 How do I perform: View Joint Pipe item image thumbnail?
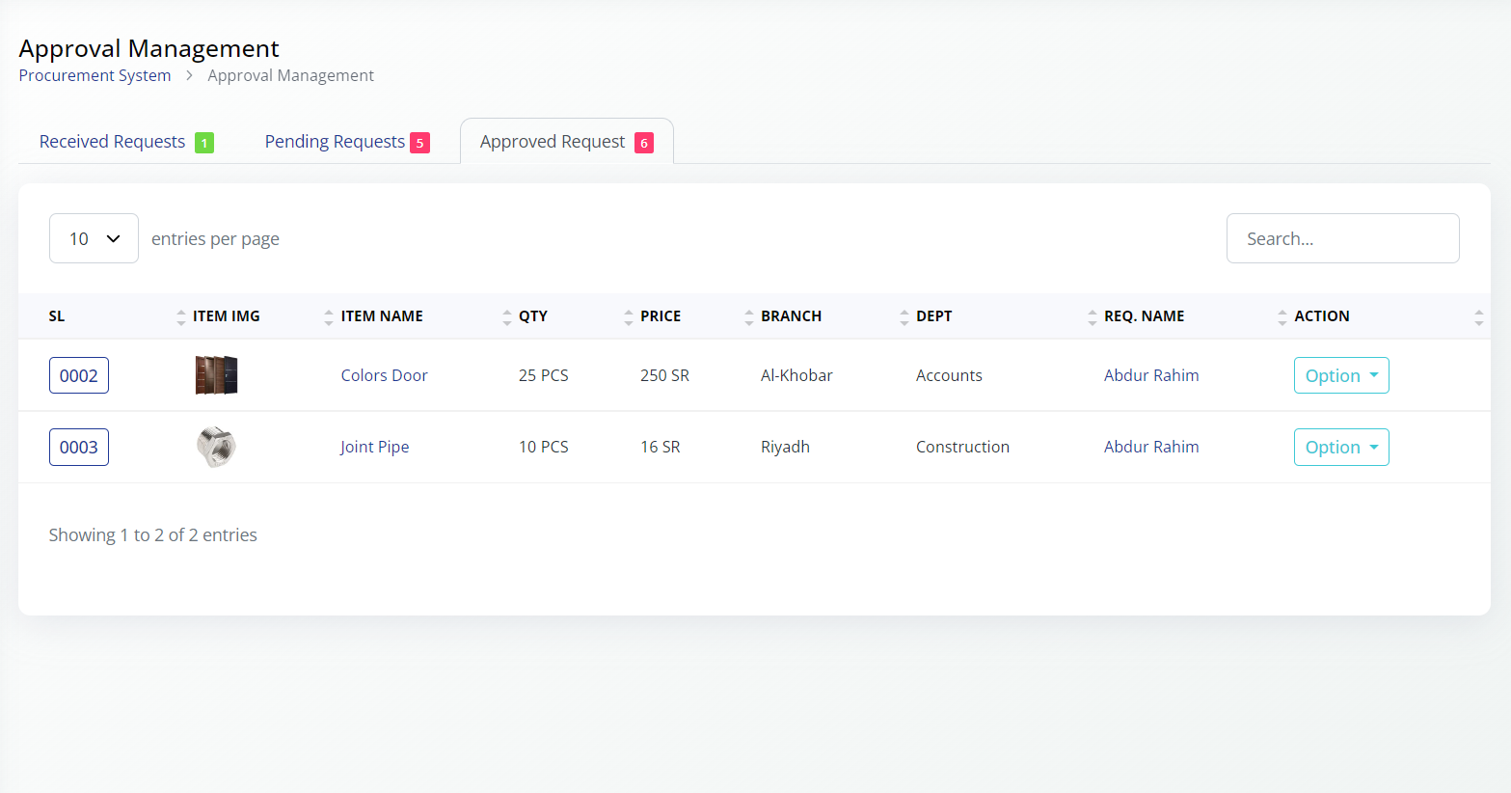pos(216,447)
